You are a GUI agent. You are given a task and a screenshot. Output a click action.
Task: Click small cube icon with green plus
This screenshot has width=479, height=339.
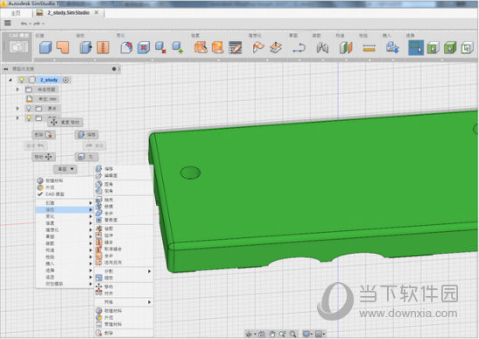178,47
